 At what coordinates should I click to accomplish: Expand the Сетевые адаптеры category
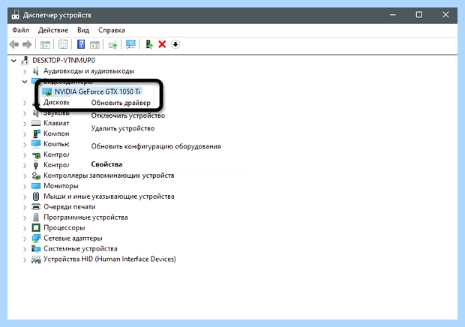[25, 238]
